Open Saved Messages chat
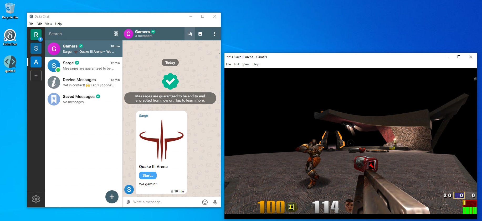The height and width of the screenshot is (221, 482). (84, 99)
